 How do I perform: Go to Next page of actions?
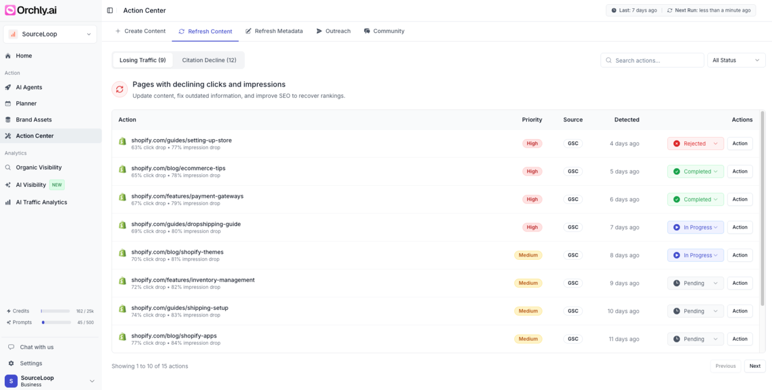coord(755,366)
